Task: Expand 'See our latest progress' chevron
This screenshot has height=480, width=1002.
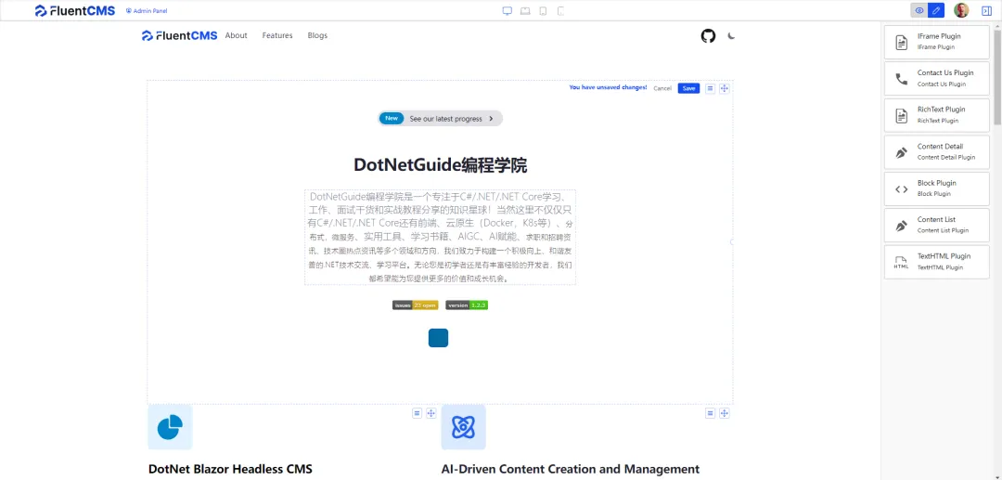Action: tap(493, 119)
